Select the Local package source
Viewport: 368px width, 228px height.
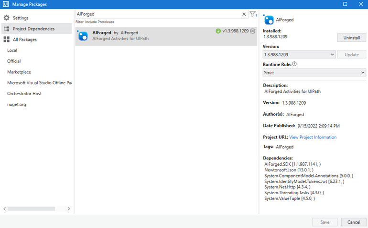12,50
